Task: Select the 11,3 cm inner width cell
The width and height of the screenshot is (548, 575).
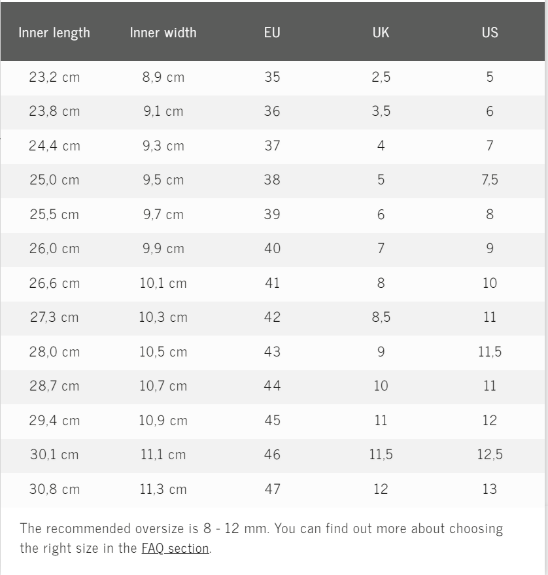Action: 163,489
